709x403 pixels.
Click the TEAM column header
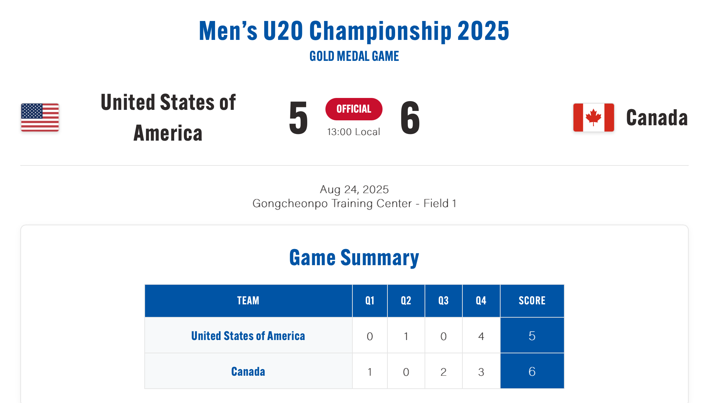click(248, 301)
